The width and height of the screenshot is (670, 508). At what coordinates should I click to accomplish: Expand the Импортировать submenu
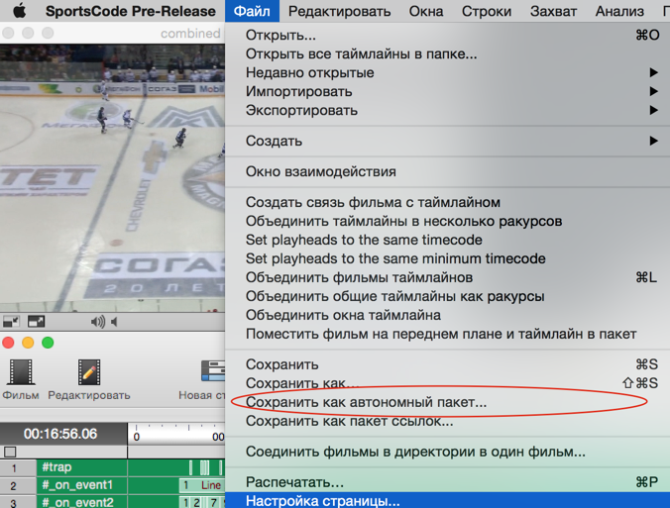[x=447, y=91]
